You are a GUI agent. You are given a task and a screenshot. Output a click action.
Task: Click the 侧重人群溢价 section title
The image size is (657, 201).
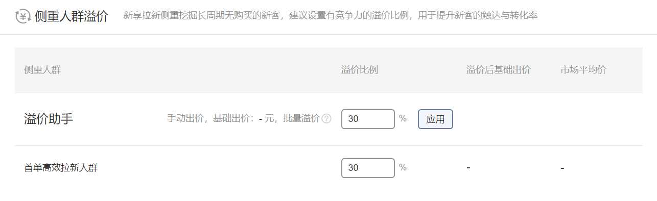72,16
